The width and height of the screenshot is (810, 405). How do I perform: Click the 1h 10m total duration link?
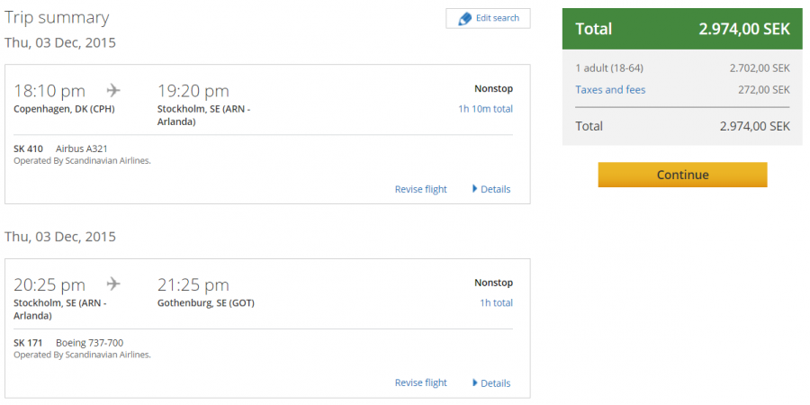click(x=485, y=109)
